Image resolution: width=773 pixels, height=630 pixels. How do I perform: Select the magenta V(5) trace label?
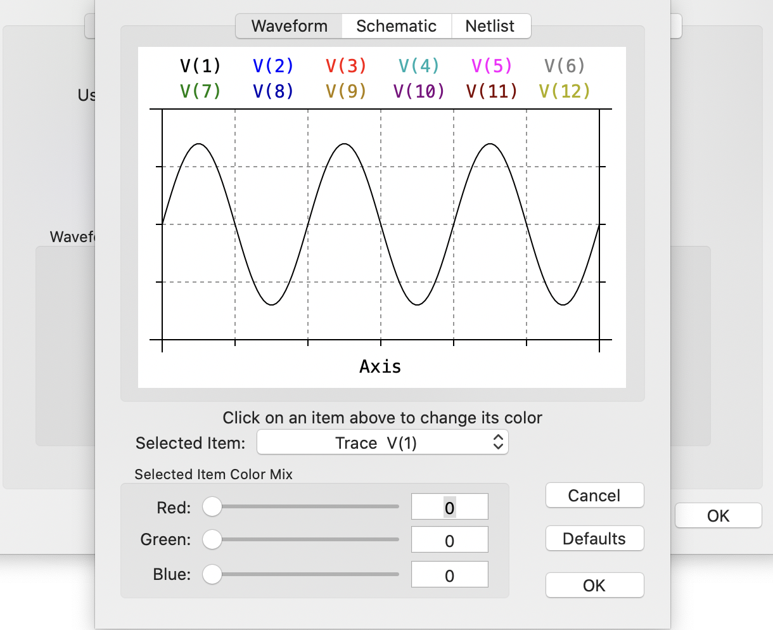[x=491, y=65]
